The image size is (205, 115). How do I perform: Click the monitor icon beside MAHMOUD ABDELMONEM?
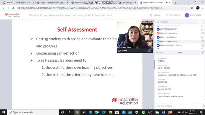coord(202,45)
